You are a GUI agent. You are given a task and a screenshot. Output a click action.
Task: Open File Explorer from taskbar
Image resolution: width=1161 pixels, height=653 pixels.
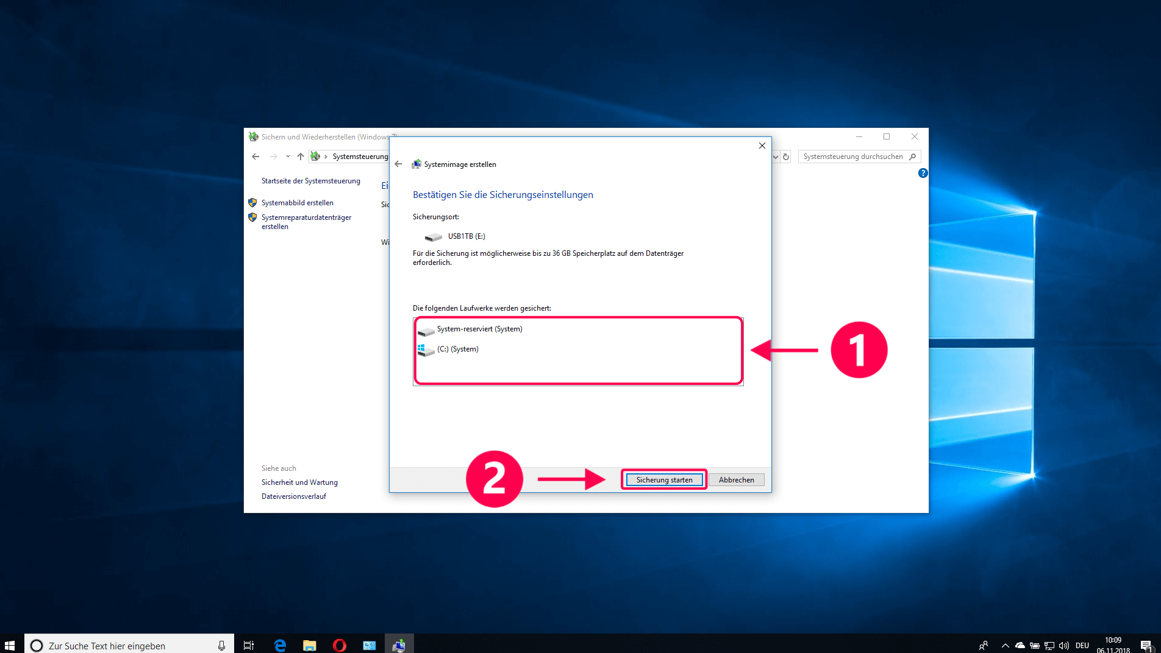[x=310, y=646]
